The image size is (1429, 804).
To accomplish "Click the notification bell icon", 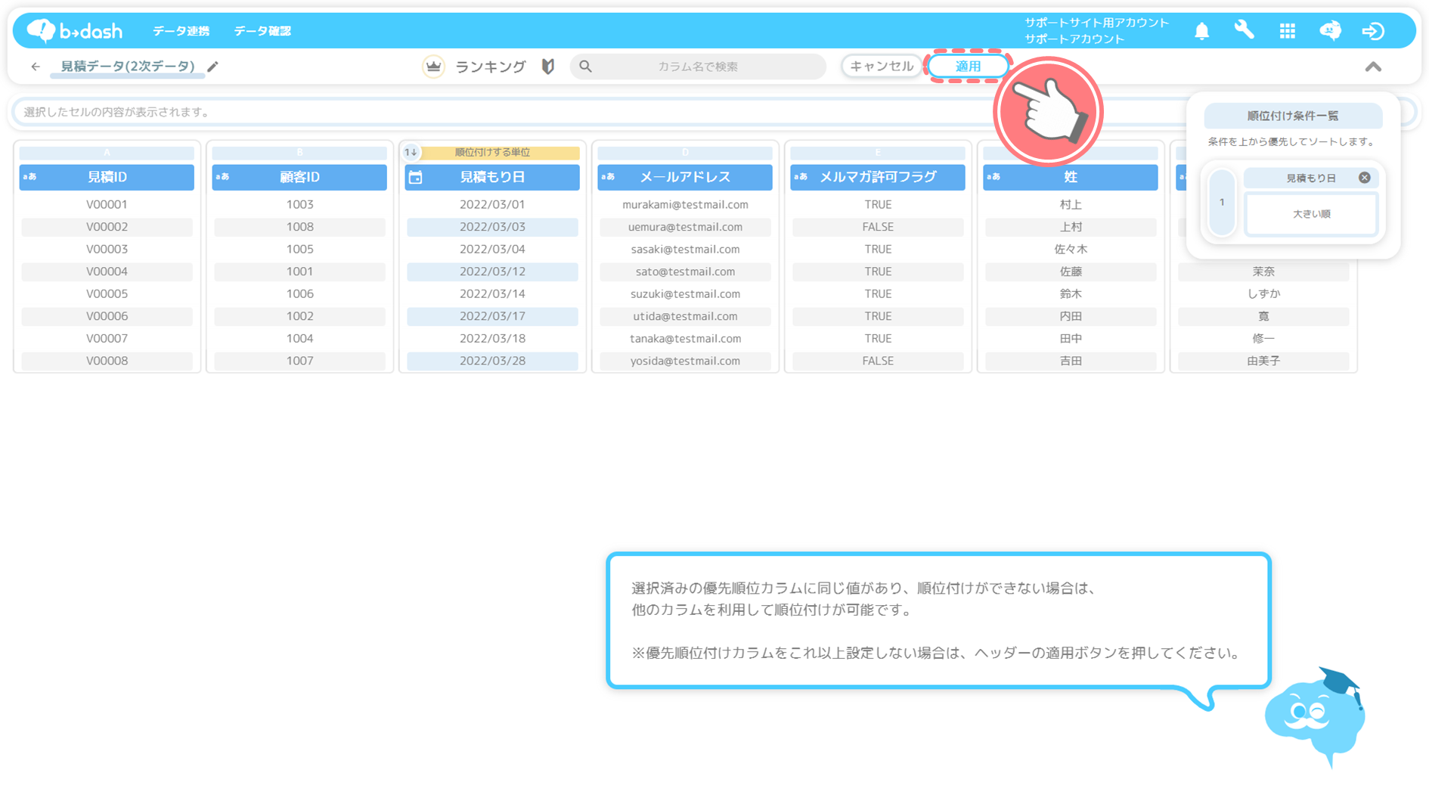I will pos(1201,31).
